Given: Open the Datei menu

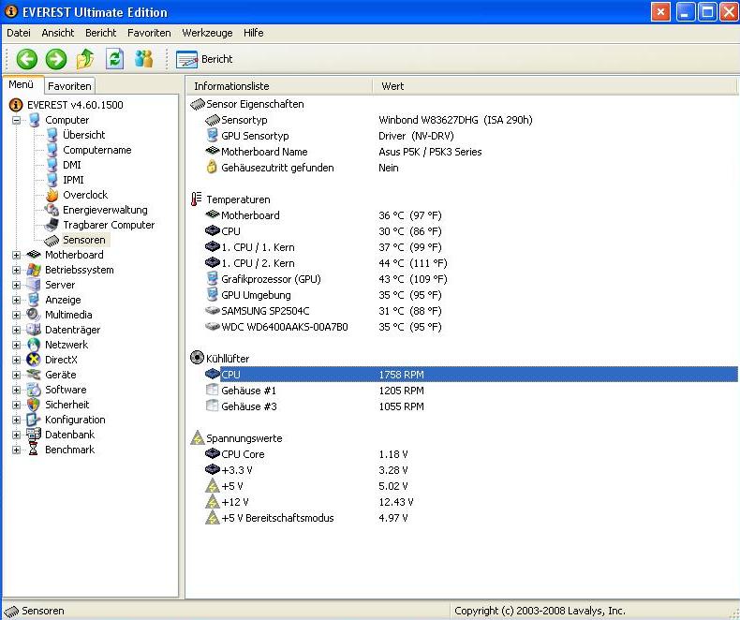Looking at the screenshot, I should tap(19, 33).
